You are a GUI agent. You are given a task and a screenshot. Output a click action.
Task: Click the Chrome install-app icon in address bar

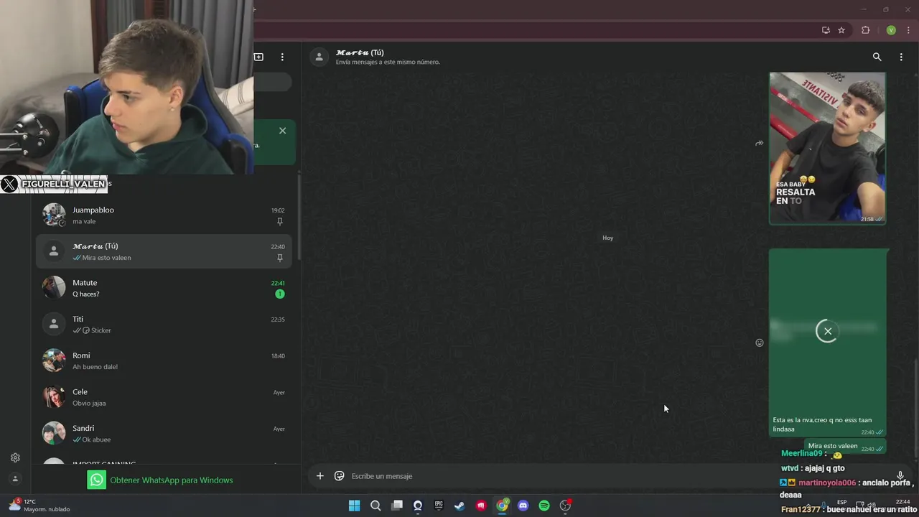tap(826, 30)
